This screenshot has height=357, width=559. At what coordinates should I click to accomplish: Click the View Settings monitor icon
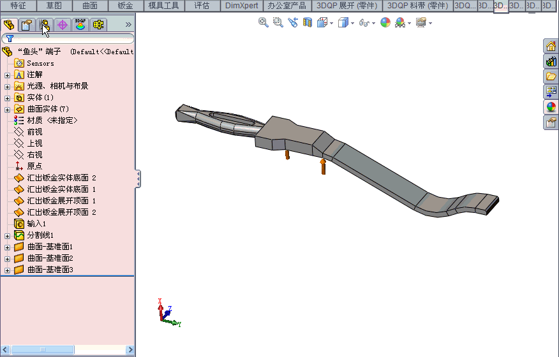[421, 22]
